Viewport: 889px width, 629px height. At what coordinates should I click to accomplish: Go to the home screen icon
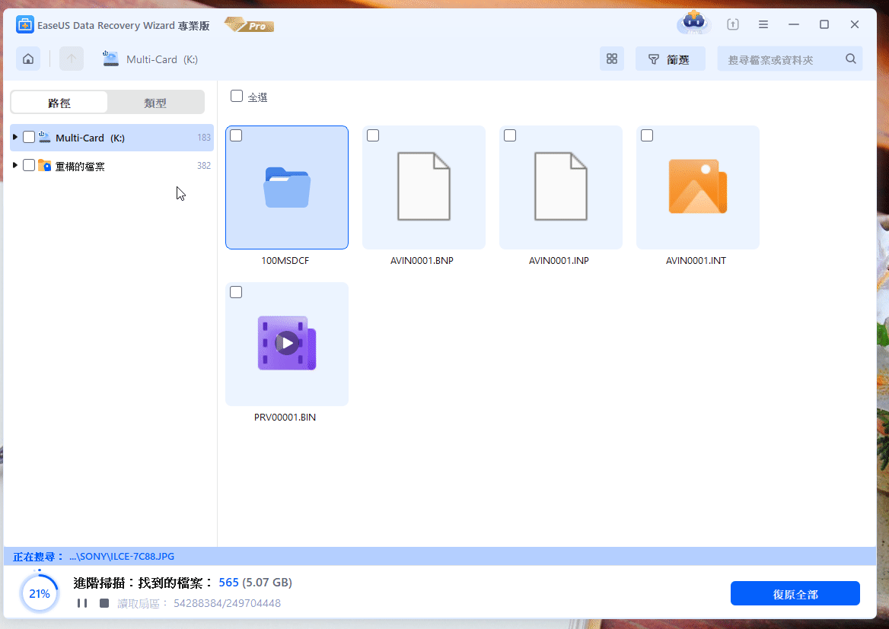(x=27, y=59)
